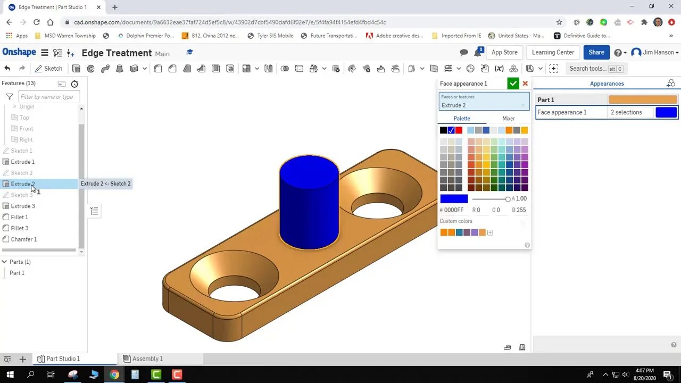Collapse the Parts (1) section
Screen dimensions: 681x383
point(4,262)
